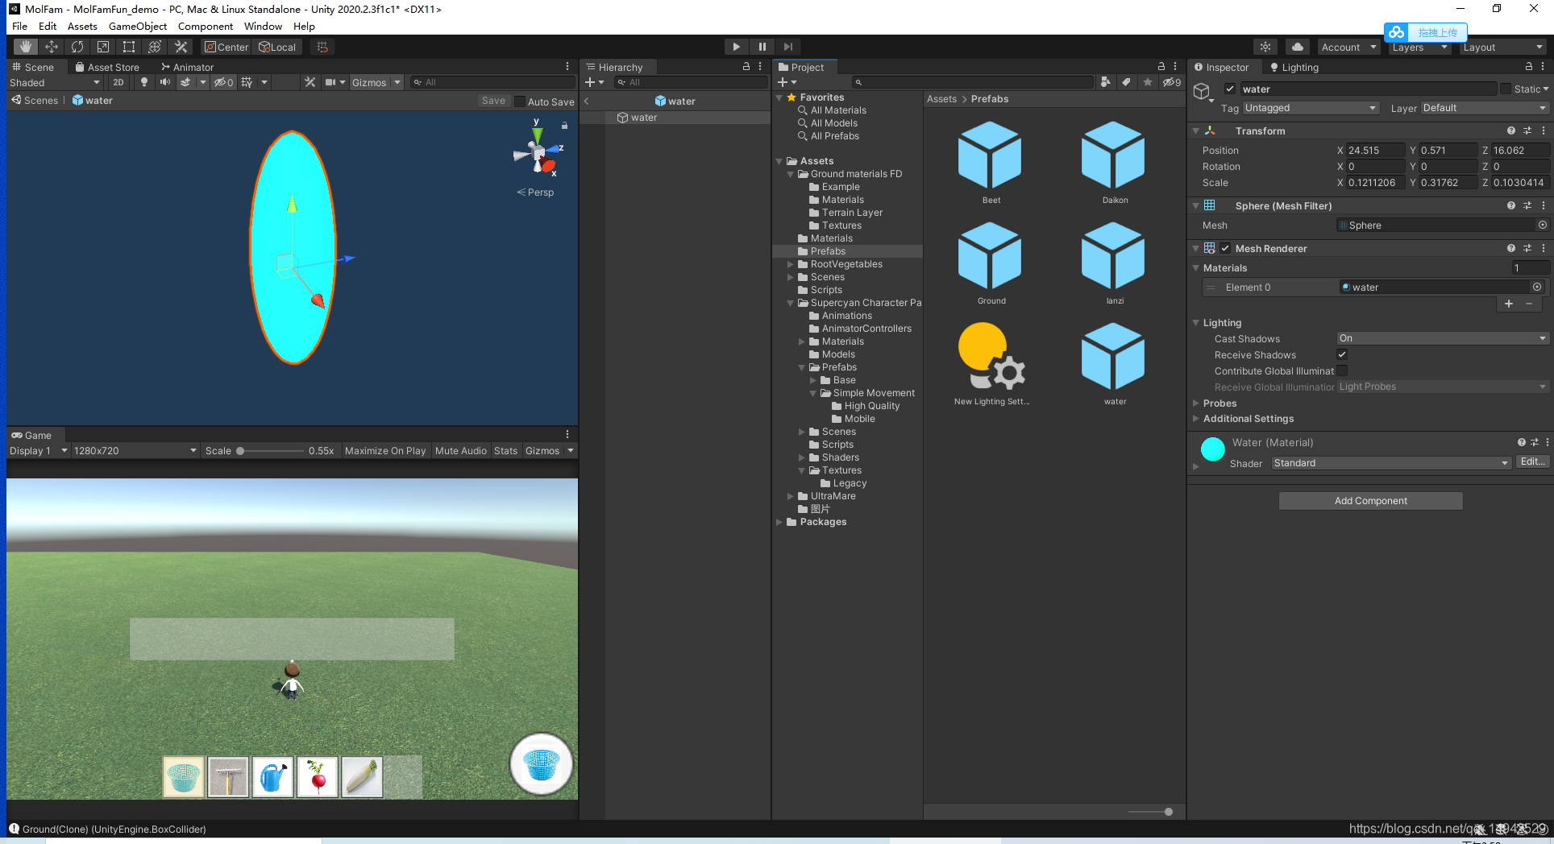Toggle grid snapping icon in toolbar

pyautogui.click(x=322, y=47)
